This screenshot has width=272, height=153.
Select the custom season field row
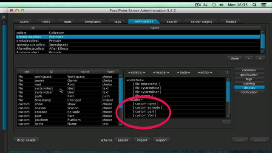(x=68, y=108)
